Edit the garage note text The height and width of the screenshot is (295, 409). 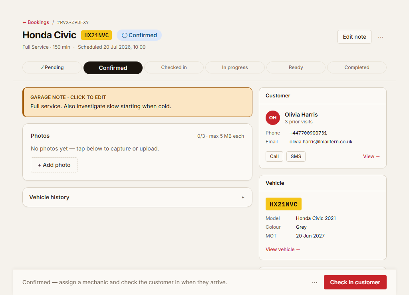137,102
